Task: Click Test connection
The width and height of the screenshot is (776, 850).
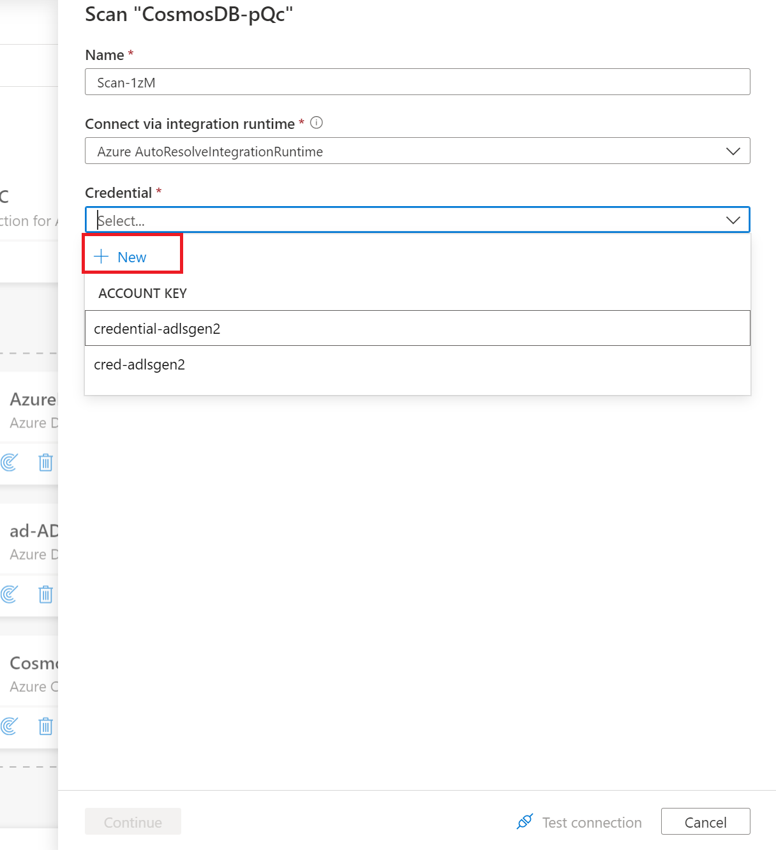Action: 591,822
